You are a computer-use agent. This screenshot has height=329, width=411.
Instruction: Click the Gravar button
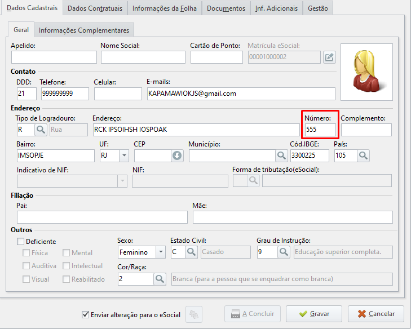pos(314,314)
